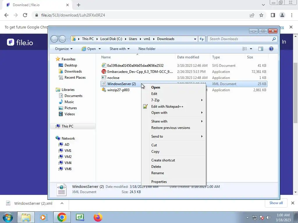Open a new Chrome tab
The image size is (298, 223).
click(x=79, y=5)
